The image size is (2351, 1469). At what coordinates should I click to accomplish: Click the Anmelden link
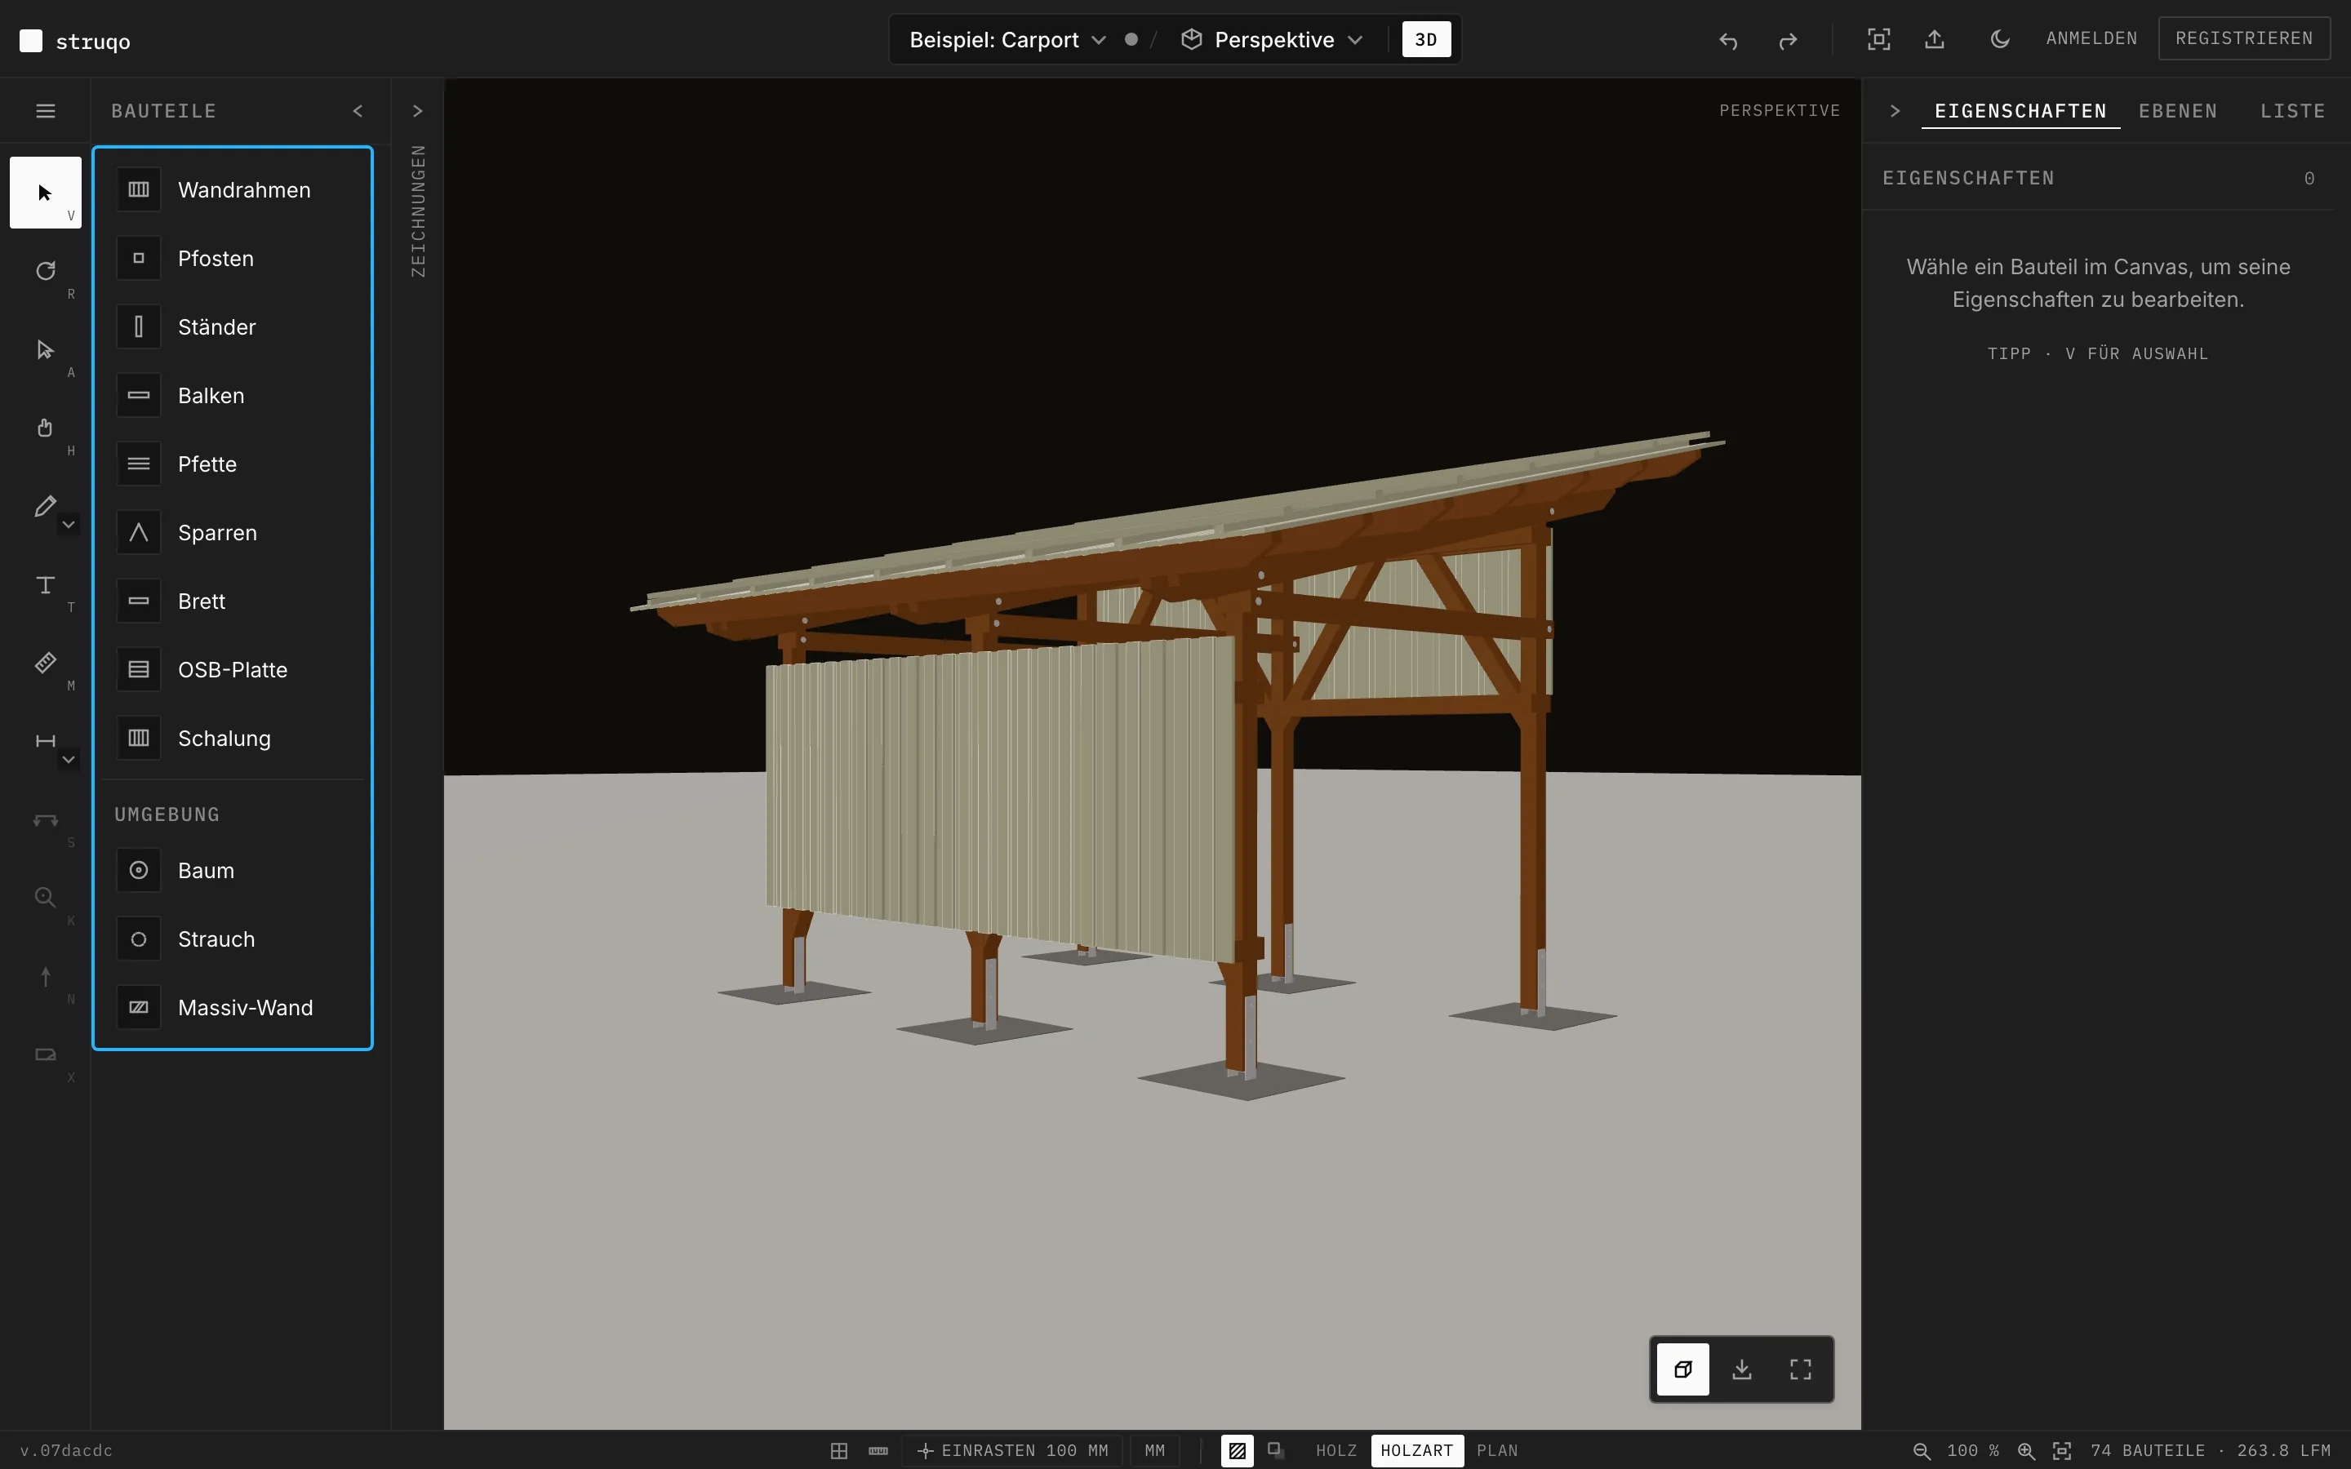click(2091, 38)
